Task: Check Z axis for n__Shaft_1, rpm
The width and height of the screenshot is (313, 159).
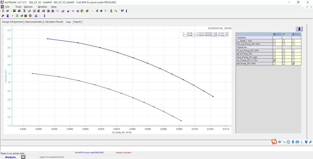Action: point(293,41)
